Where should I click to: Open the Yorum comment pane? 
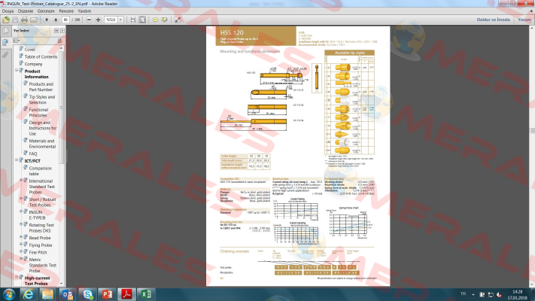point(524,20)
